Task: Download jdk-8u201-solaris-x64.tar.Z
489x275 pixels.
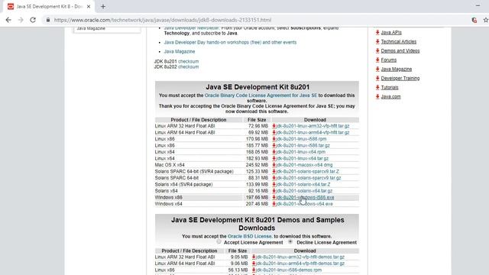Action: [x=303, y=184]
